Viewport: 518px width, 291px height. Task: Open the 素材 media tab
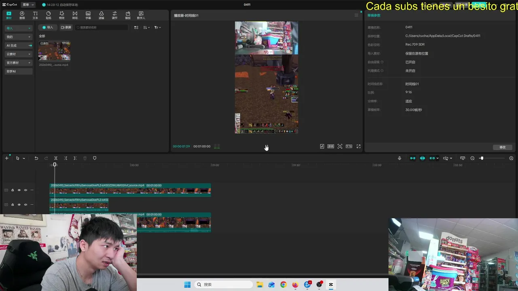coord(9,15)
